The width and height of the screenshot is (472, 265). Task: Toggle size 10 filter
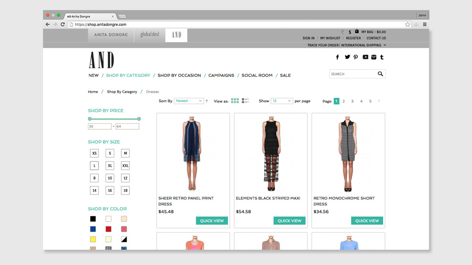110,178
